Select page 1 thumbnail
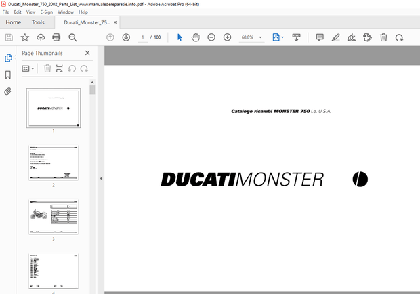Viewport: 420px width, 294px height. [54, 108]
